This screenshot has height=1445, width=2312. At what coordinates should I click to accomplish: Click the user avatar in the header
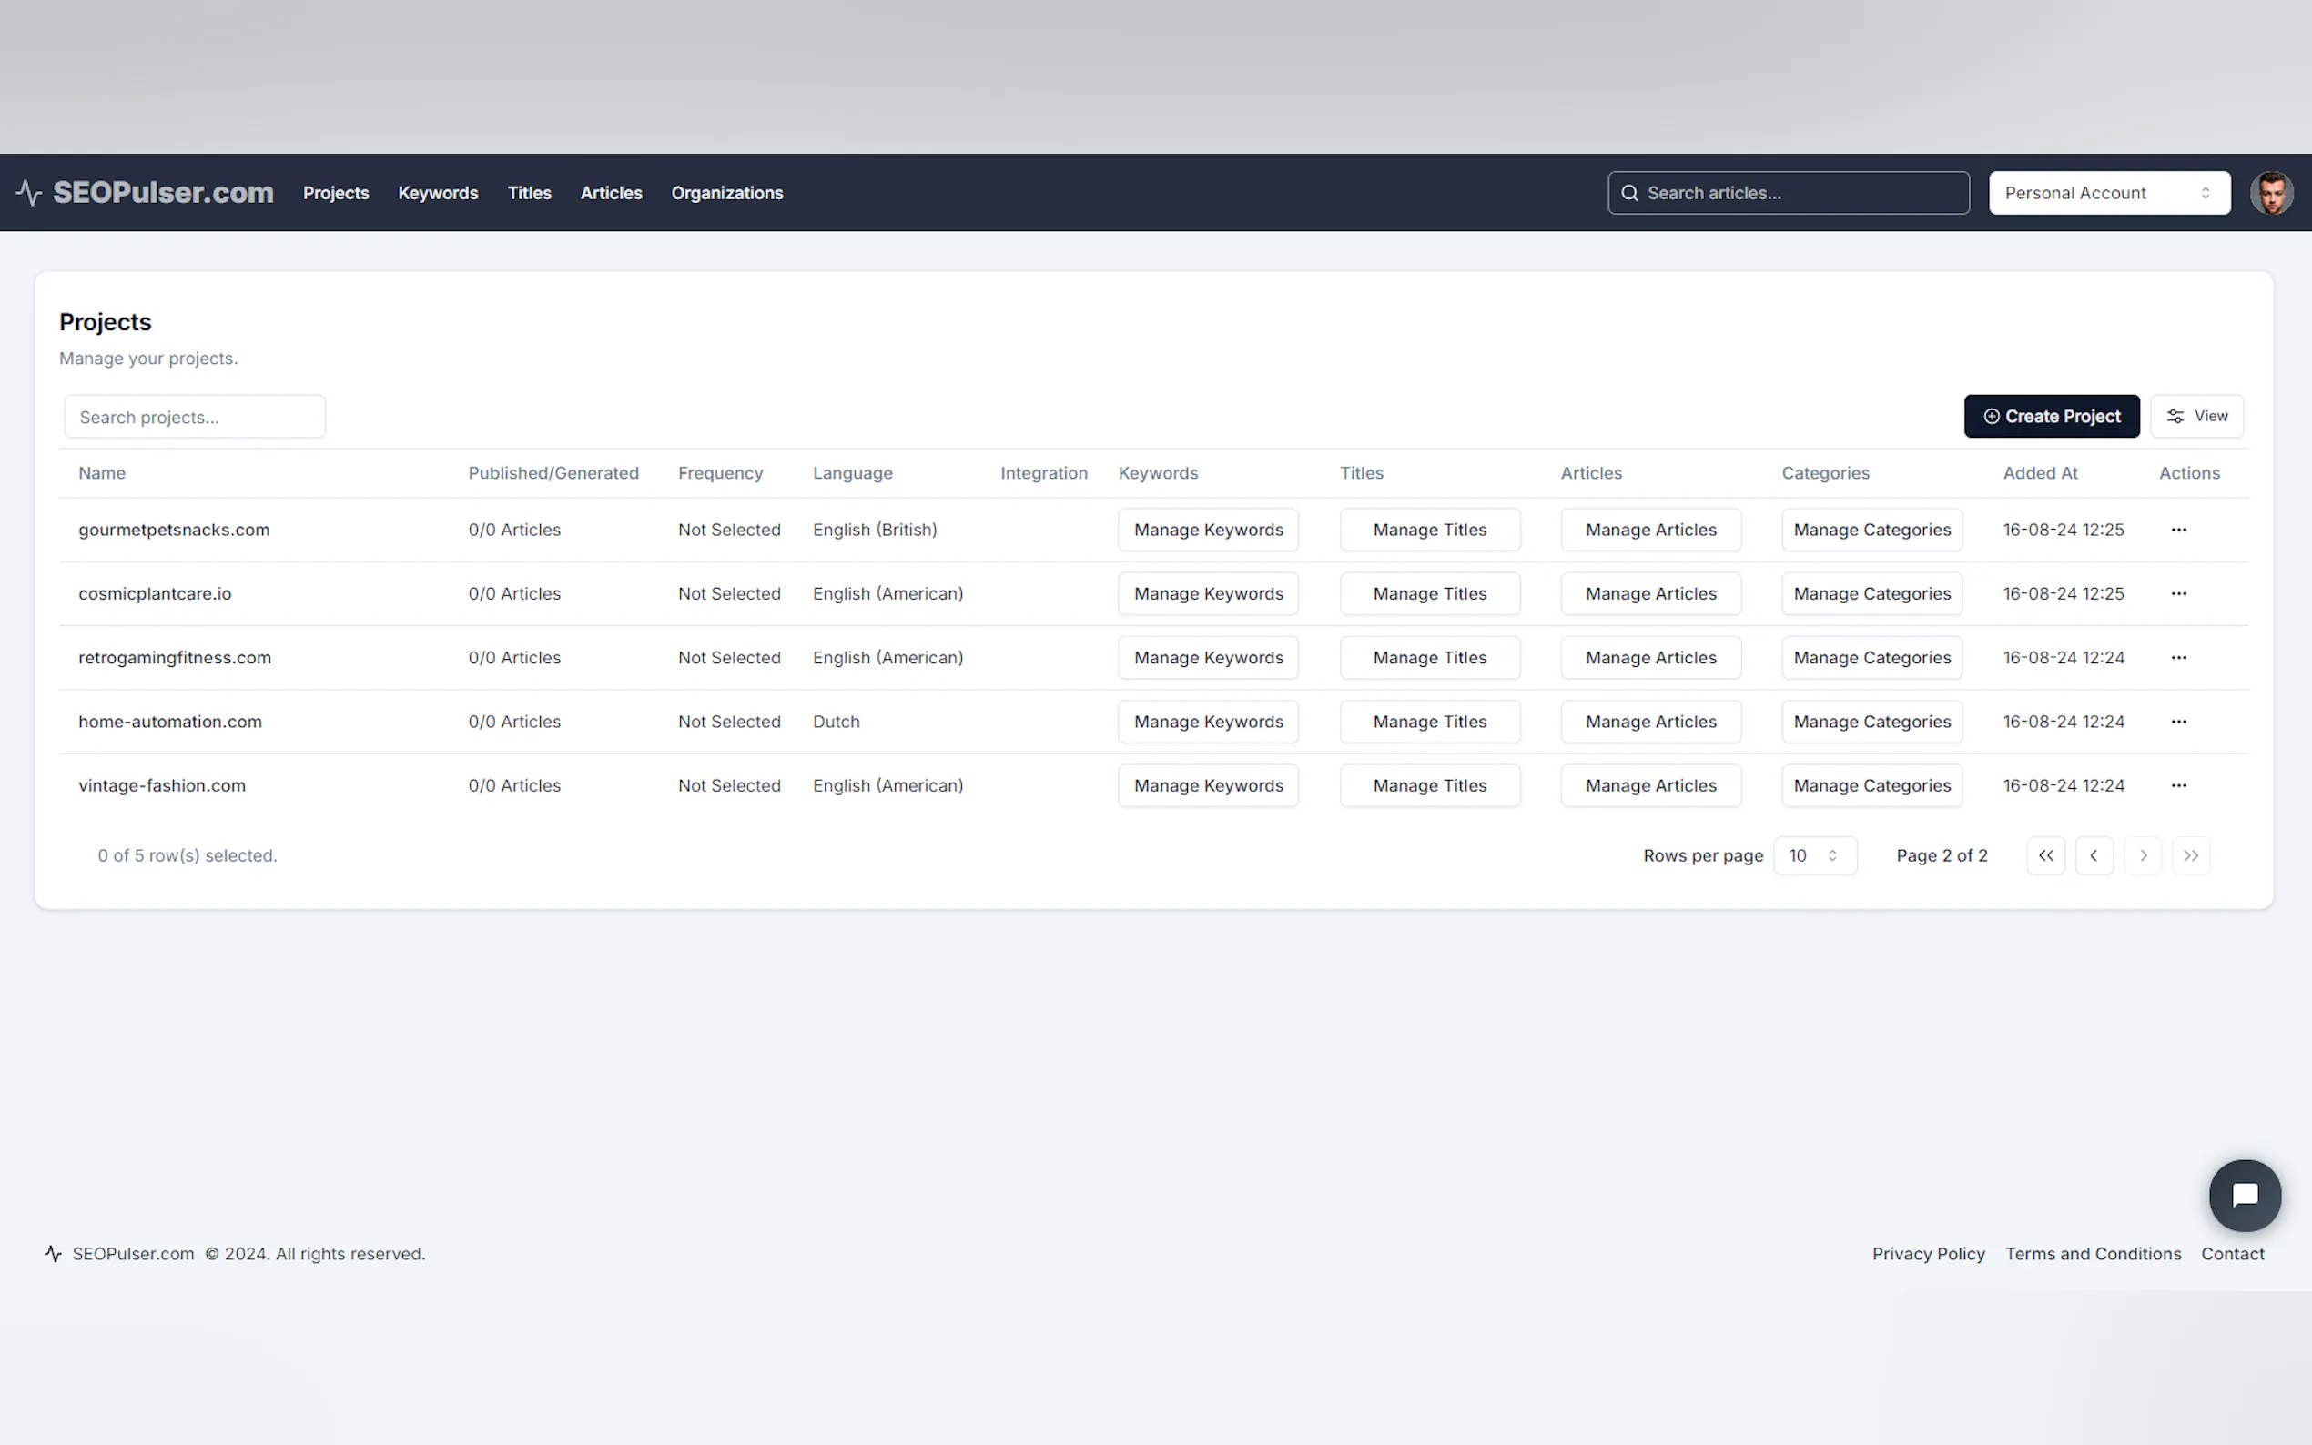2271,193
